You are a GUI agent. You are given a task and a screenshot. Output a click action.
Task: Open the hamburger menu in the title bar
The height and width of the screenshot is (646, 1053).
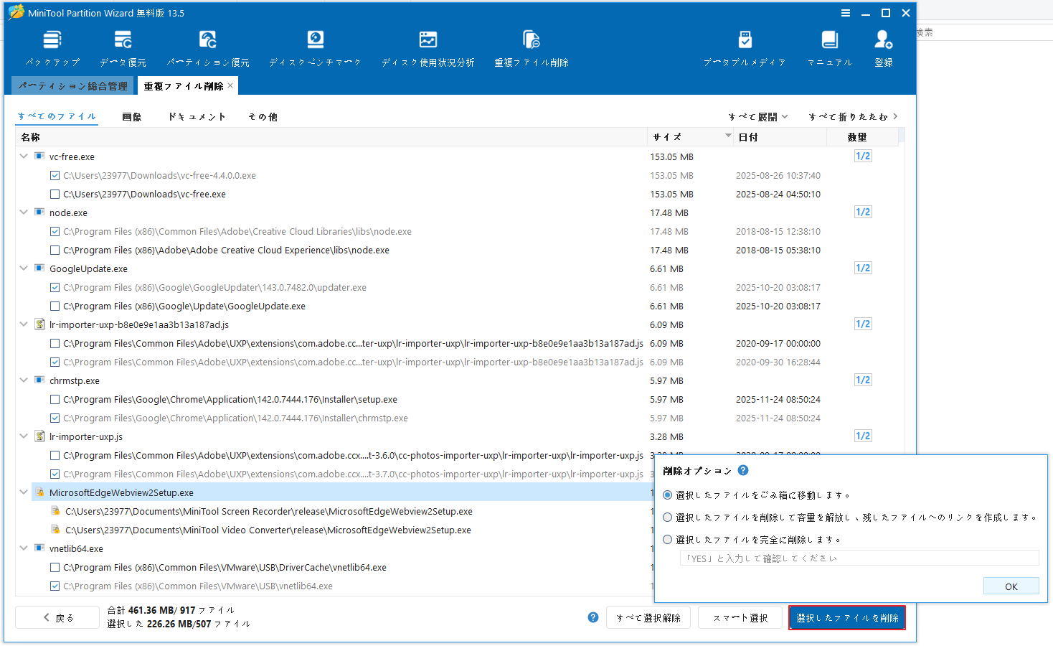(x=845, y=12)
